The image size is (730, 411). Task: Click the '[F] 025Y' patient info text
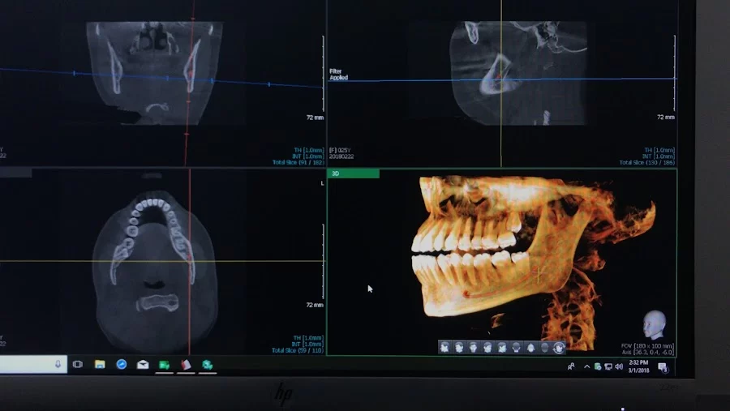click(340, 150)
